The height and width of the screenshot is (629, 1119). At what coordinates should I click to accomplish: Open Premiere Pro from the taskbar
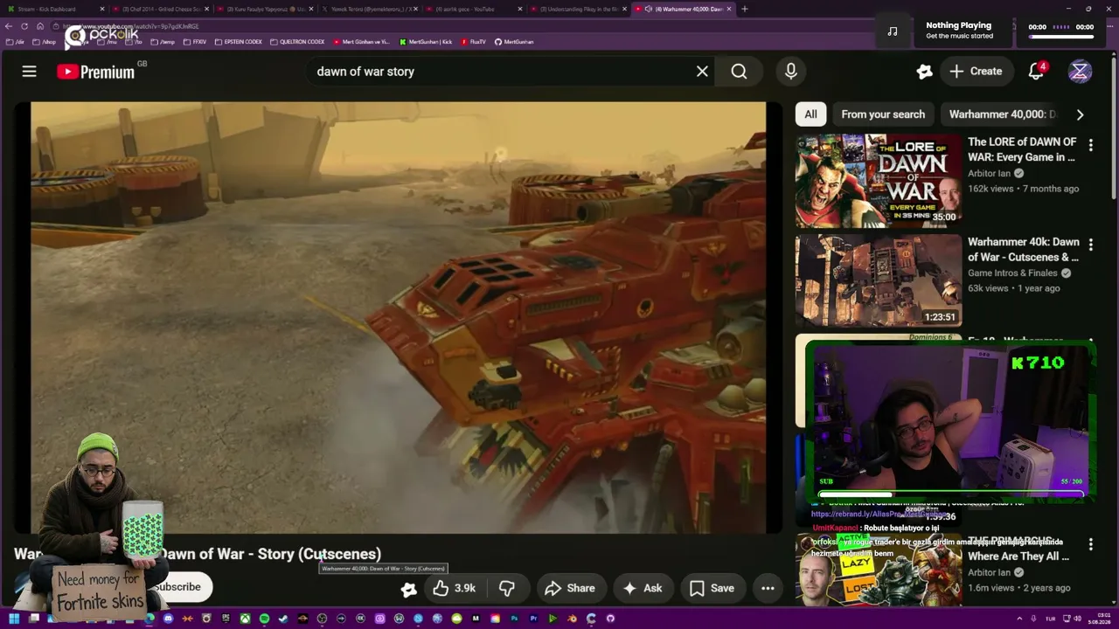(x=533, y=619)
